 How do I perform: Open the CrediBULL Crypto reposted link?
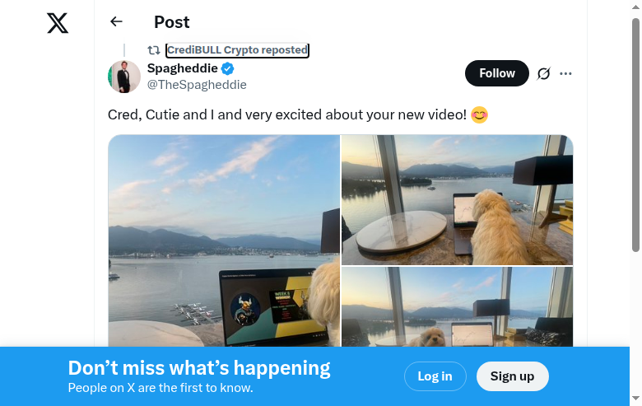237,50
